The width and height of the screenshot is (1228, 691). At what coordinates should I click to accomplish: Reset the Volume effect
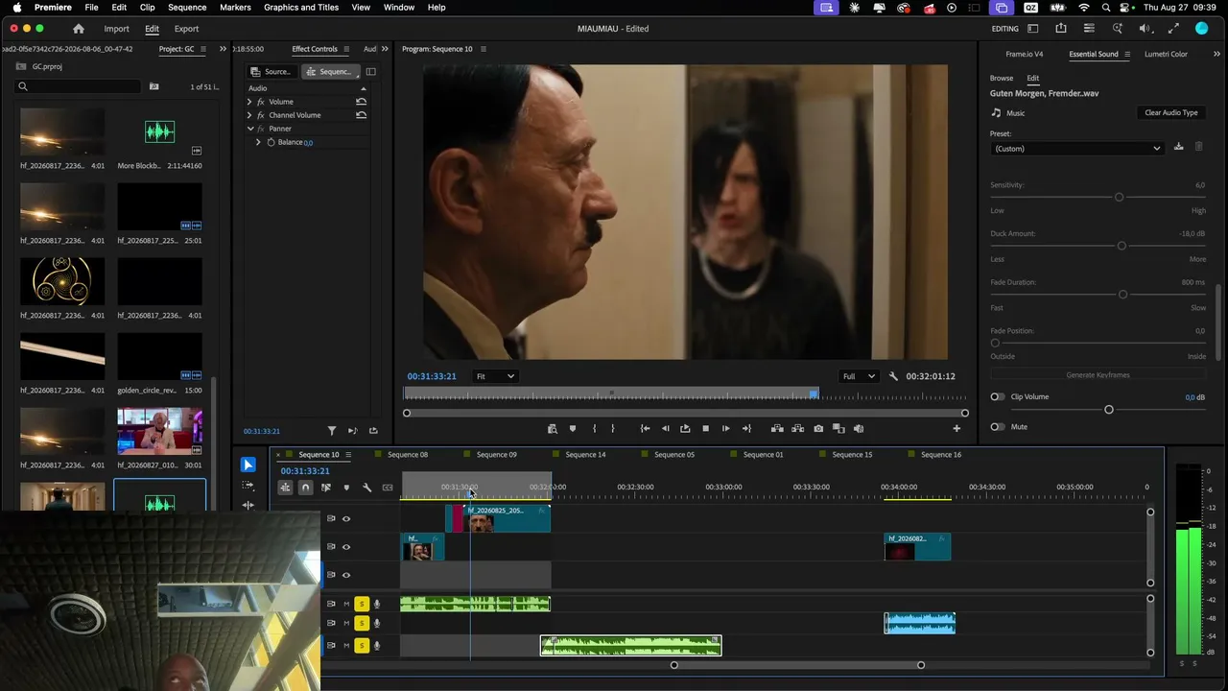click(x=361, y=102)
